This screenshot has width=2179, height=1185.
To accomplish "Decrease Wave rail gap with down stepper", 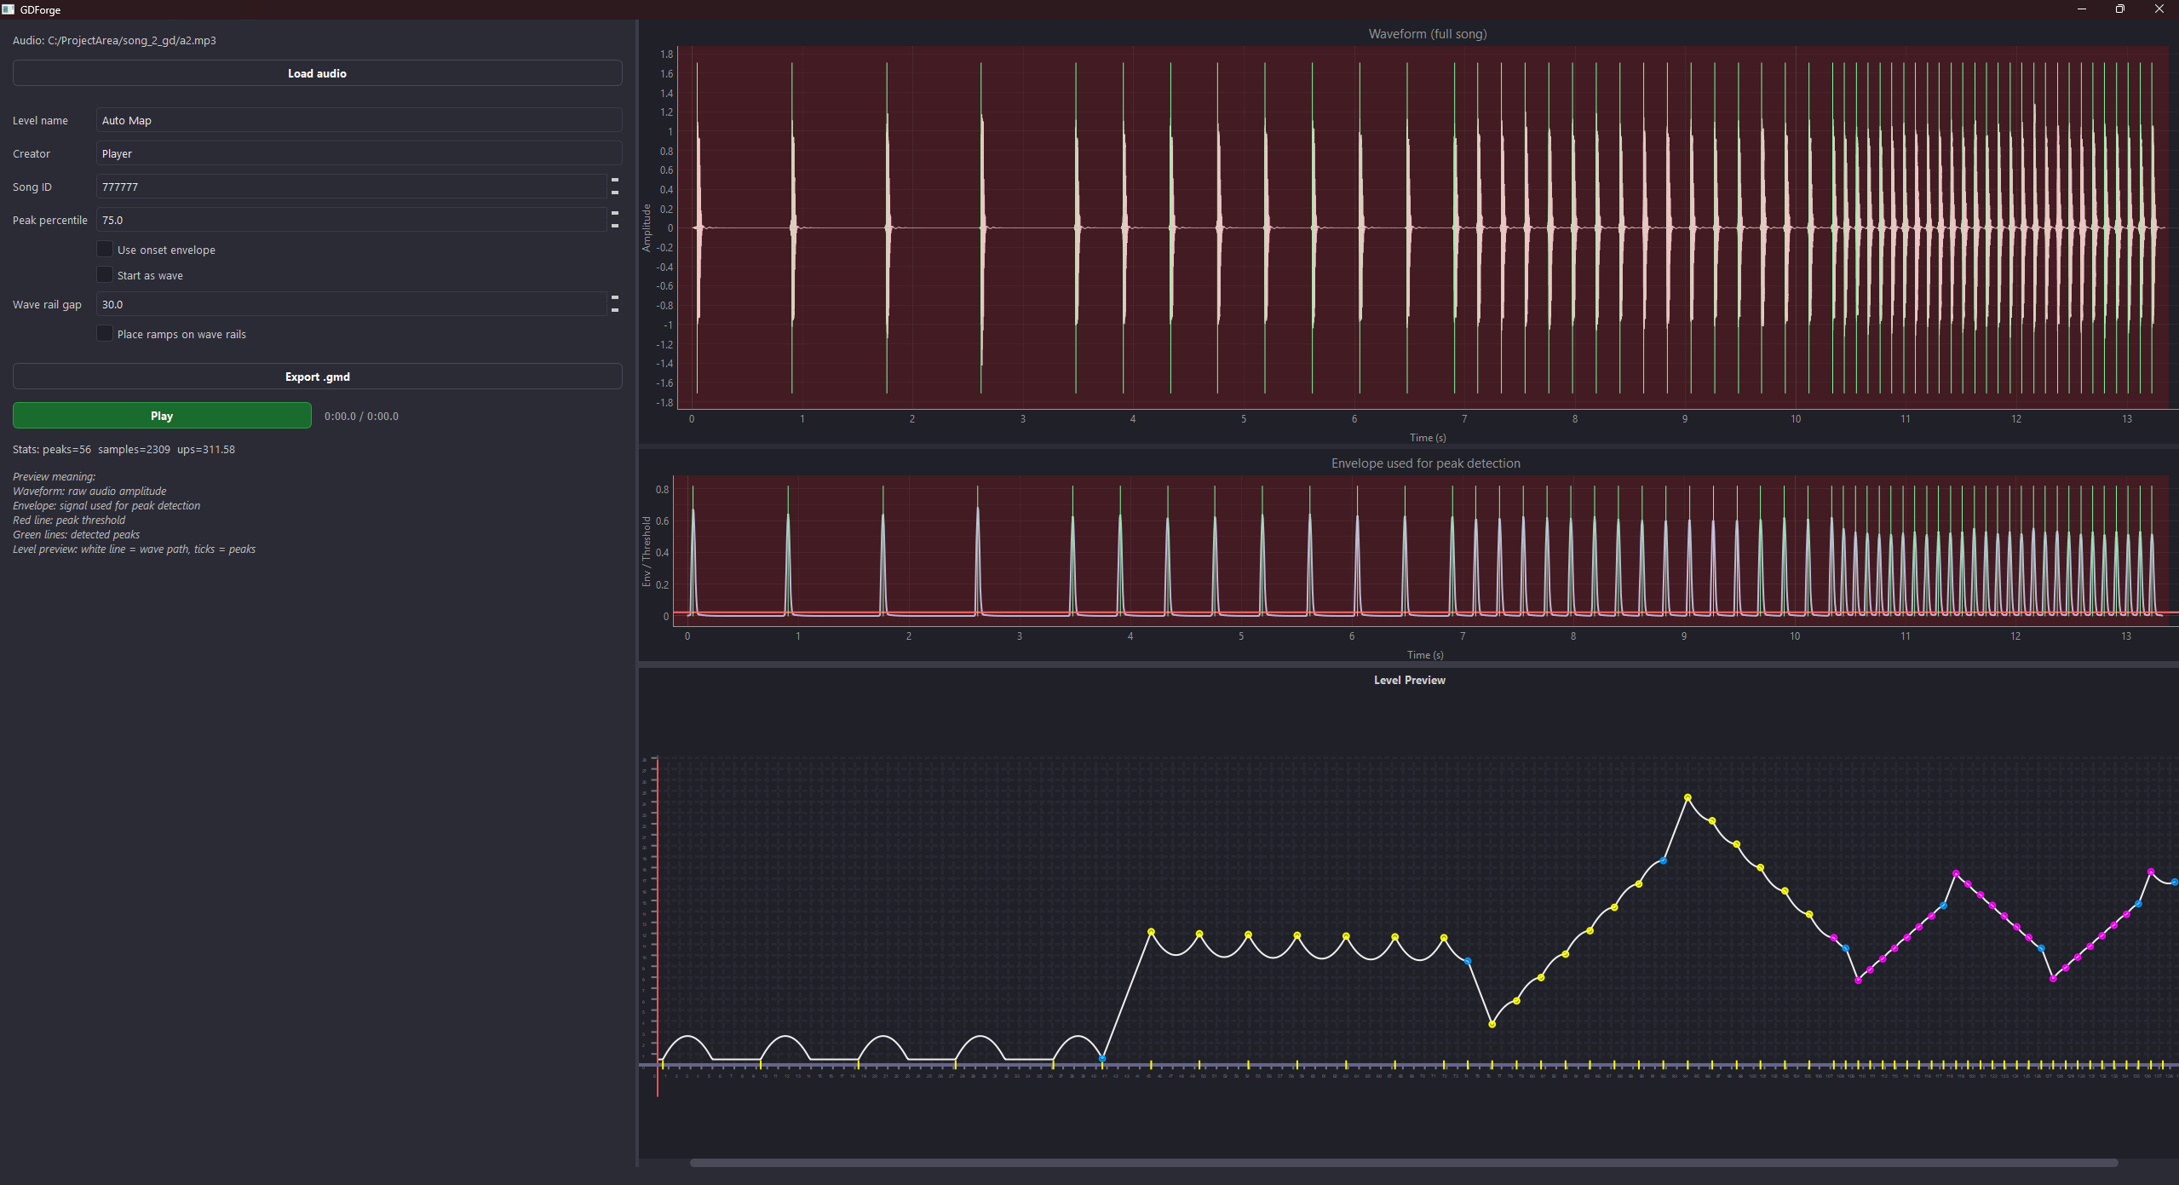I will [x=614, y=310].
